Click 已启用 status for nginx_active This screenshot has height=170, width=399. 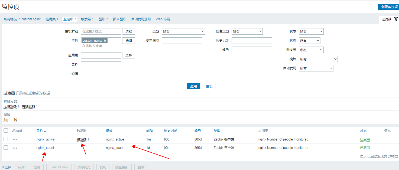[365, 139]
